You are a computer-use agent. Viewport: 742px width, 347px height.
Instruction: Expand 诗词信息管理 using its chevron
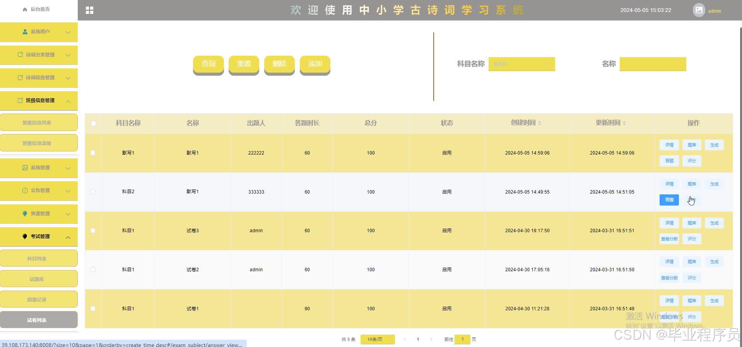tap(68, 78)
